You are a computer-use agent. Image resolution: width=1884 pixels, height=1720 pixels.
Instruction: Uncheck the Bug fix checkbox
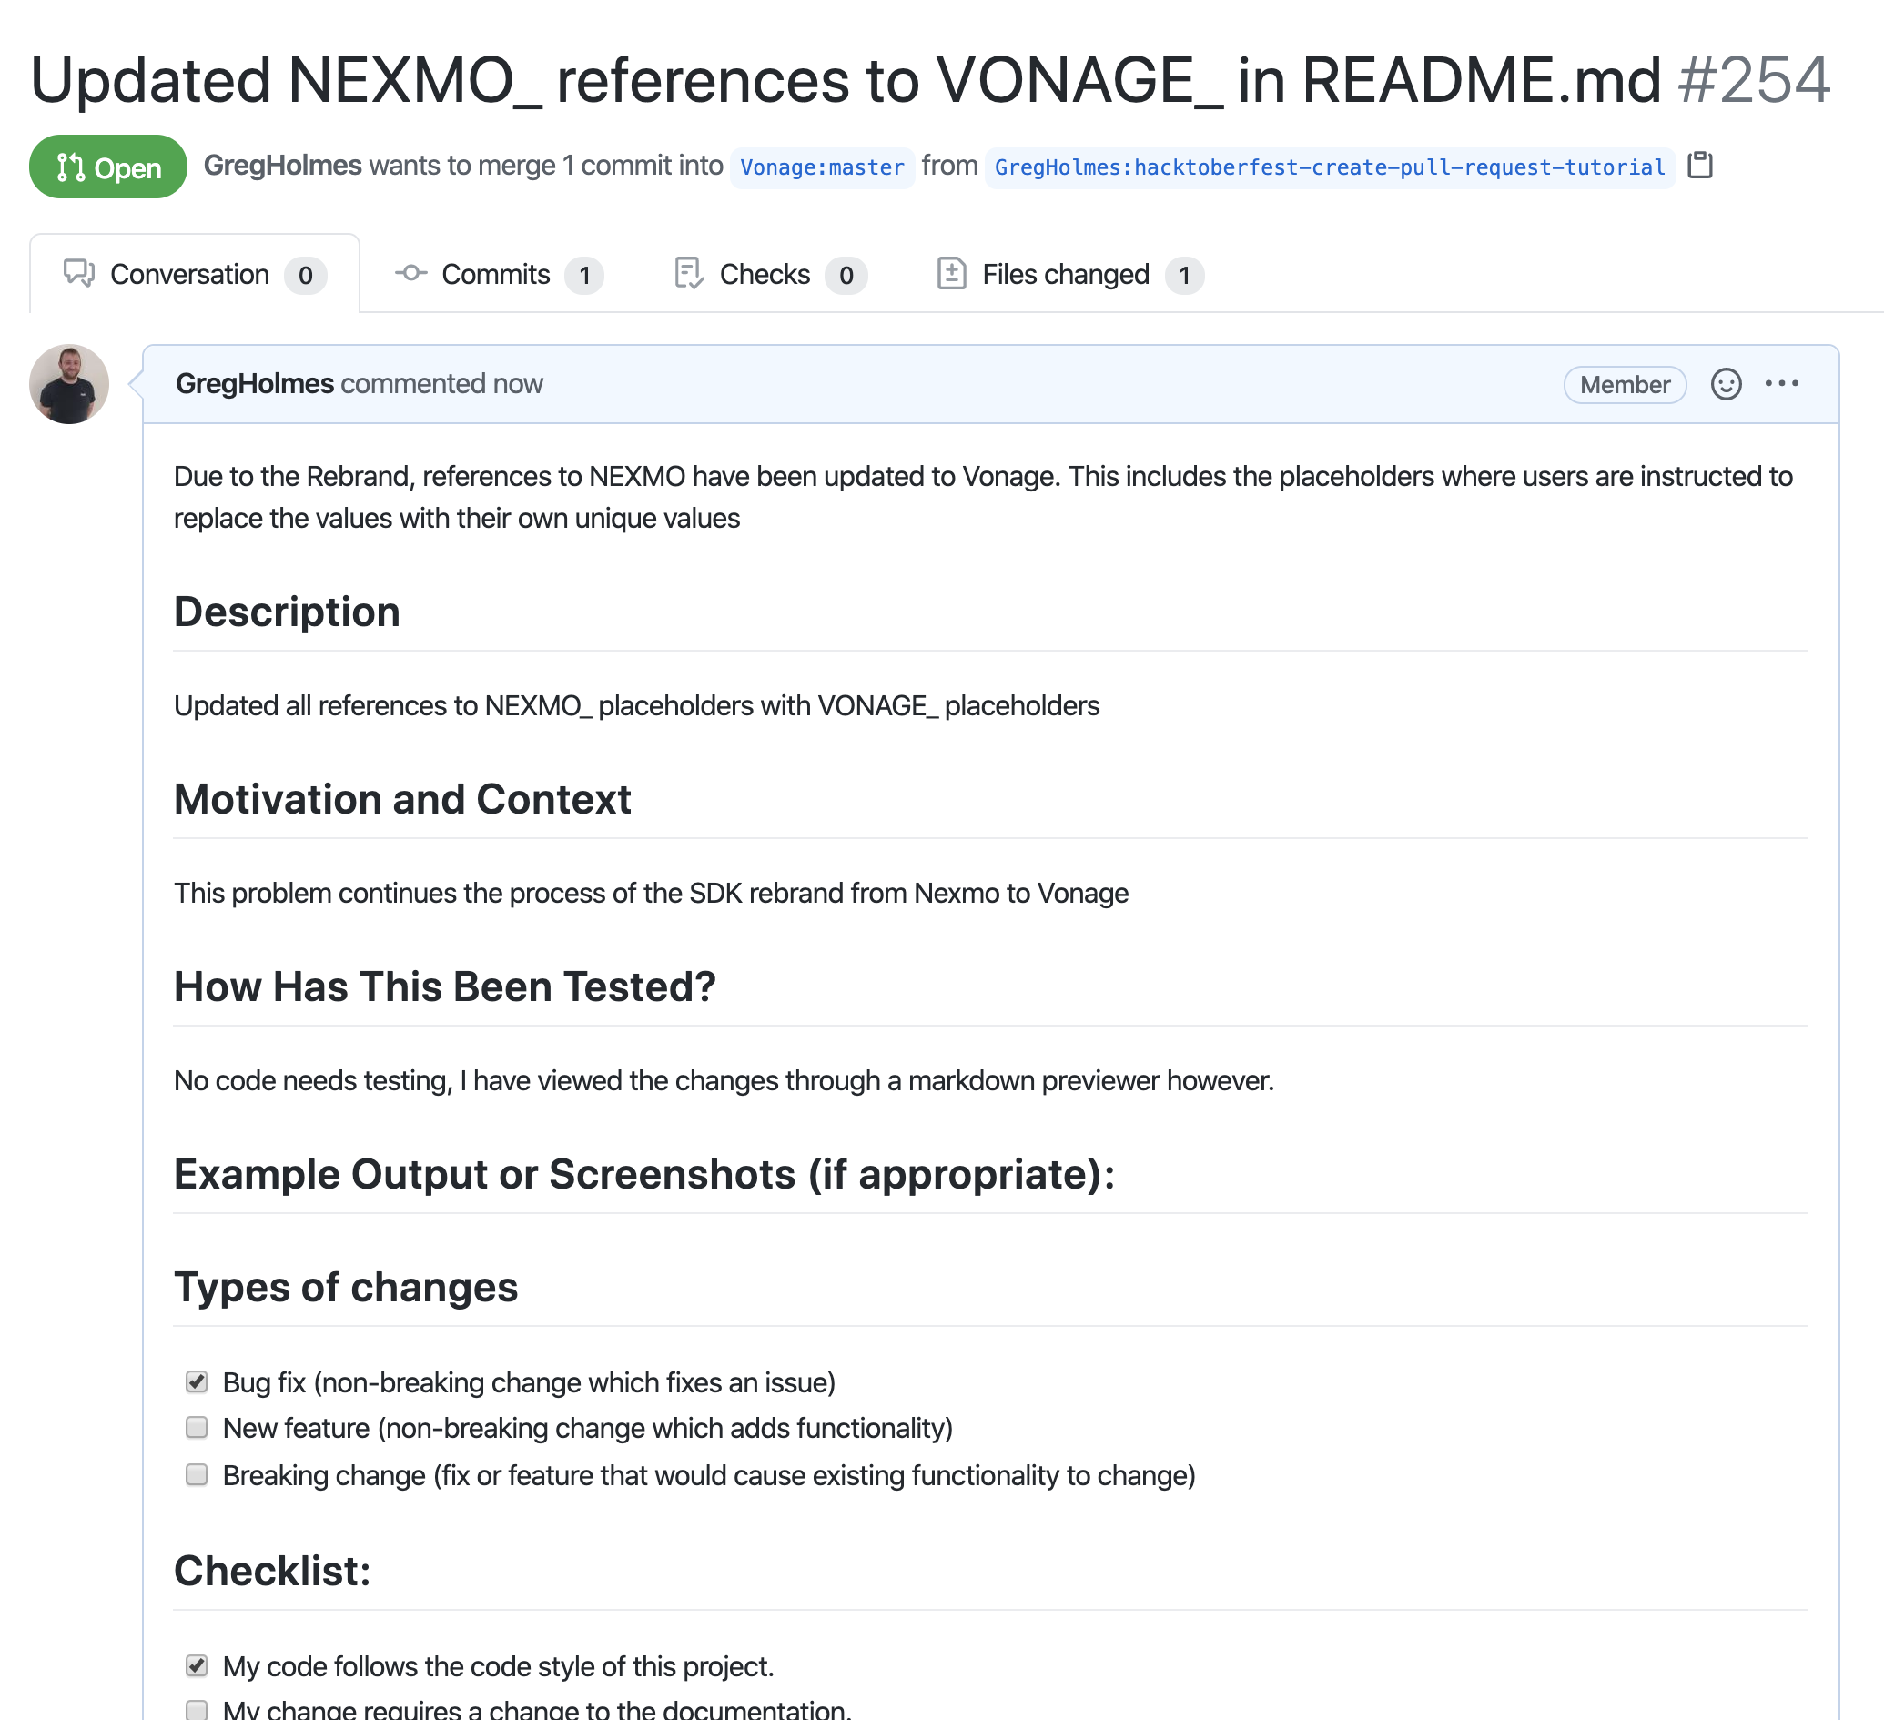coord(197,1381)
